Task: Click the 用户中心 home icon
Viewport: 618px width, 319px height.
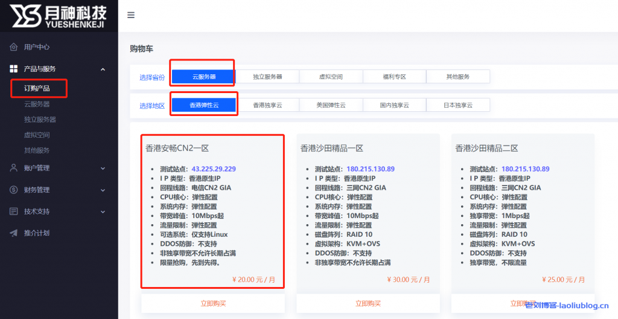Action: (x=13, y=47)
